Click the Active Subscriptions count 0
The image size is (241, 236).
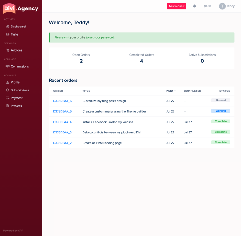[x=202, y=61]
